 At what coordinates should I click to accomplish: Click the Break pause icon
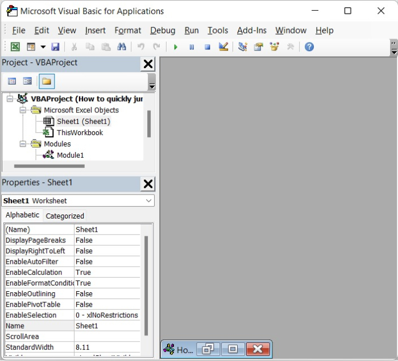(x=192, y=47)
